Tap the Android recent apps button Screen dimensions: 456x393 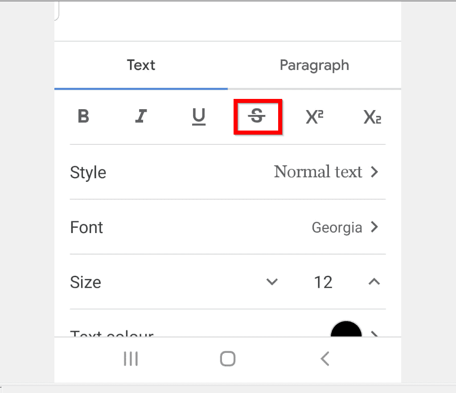tap(130, 359)
